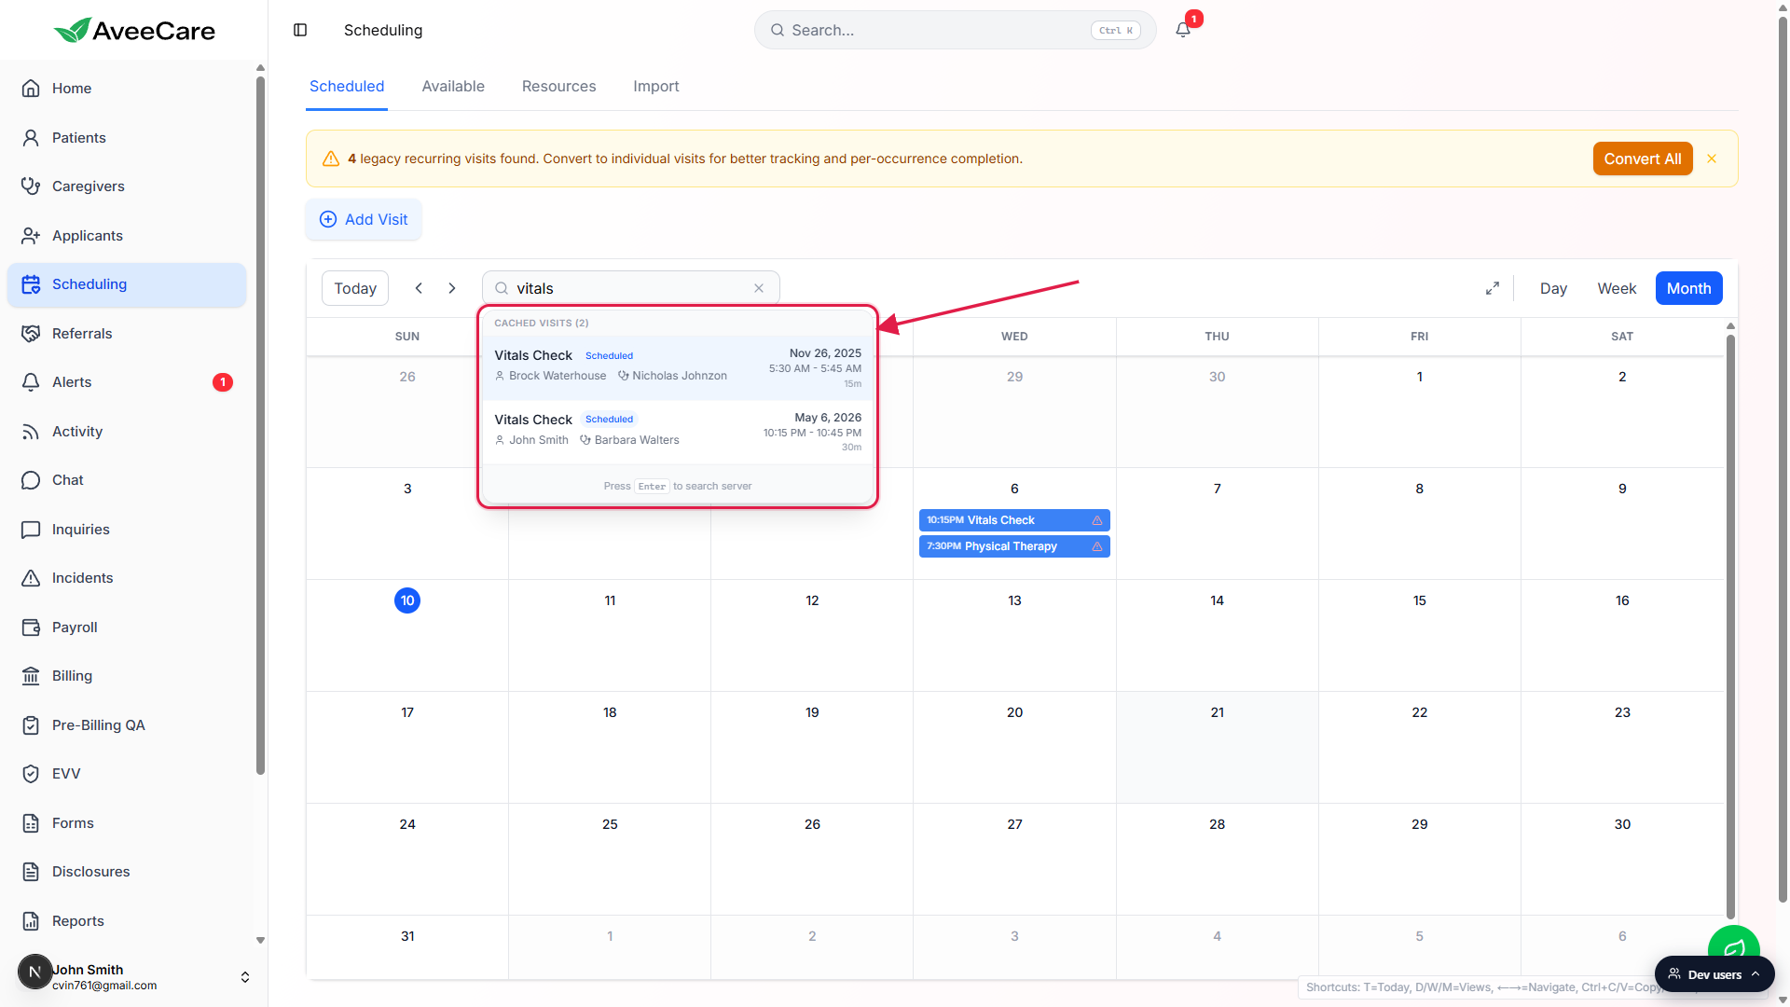Image resolution: width=1790 pixels, height=1007 pixels.
Task: Clear the vitals search text
Action: (x=759, y=288)
